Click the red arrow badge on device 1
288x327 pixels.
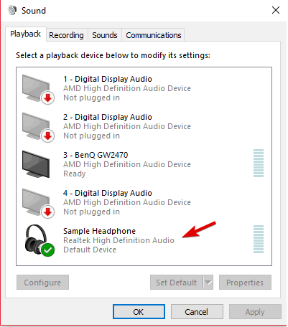pyautogui.click(x=48, y=98)
